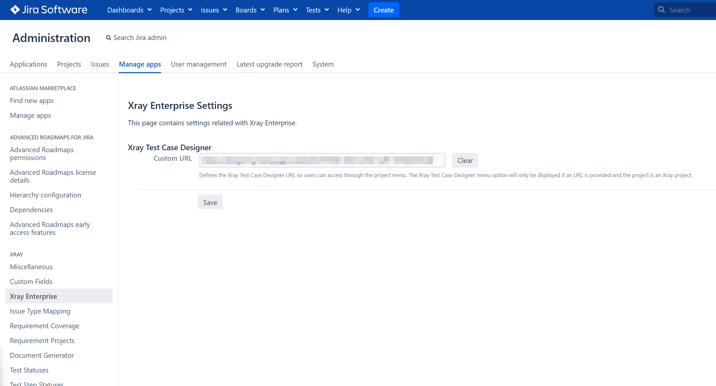Switch to the User management tab
Image resolution: width=716 pixels, height=386 pixels.
[x=198, y=64]
